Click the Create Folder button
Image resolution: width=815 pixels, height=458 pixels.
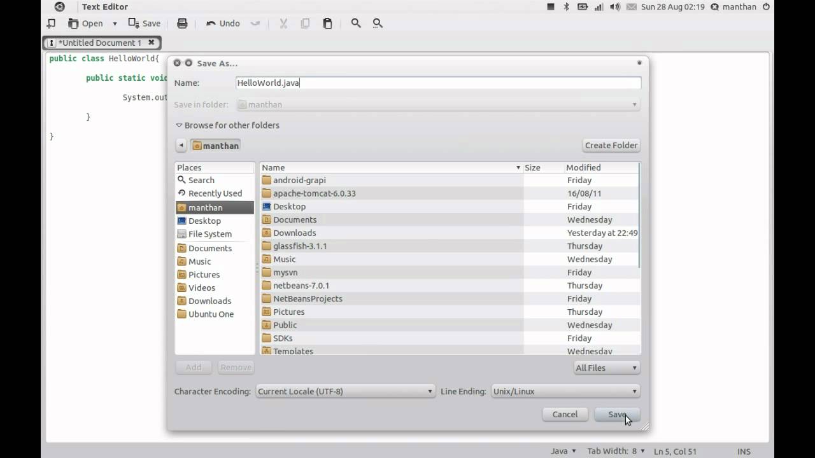[x=611, y=145]
